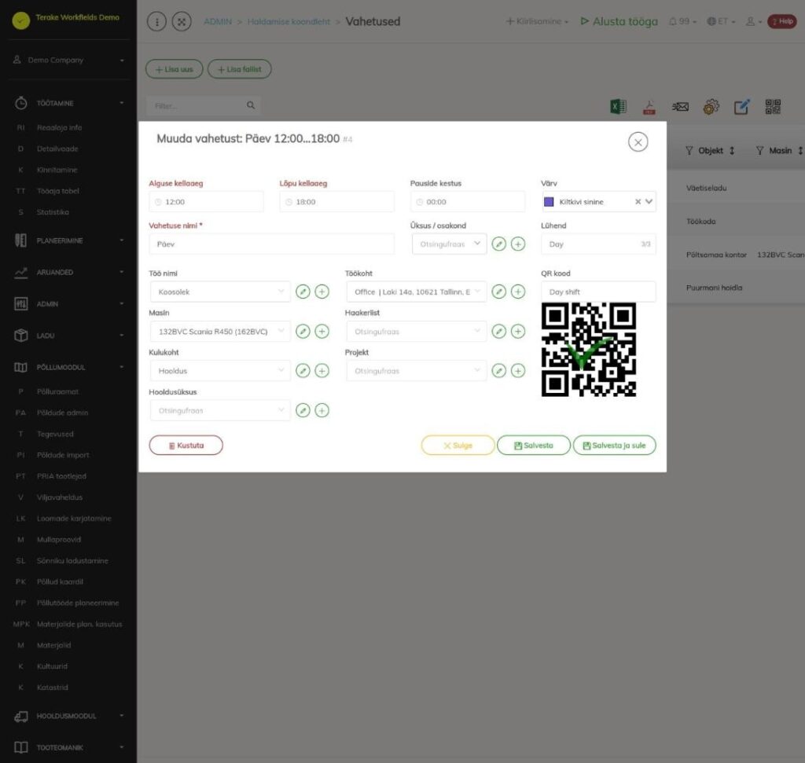Screen dimensions: 805x763
Task: Click the Kiltkivi sinine color swatch
Action: [549, 202]
